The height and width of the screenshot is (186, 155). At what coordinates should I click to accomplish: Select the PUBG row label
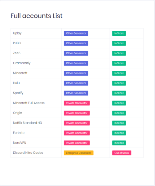tap(17, 43)
